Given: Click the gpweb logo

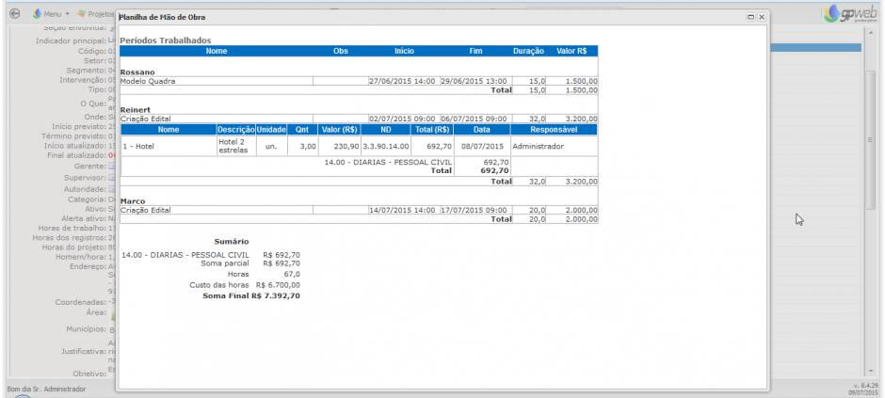Looking at the screenshot, I should pyautogui.click(x=845, y=14).
